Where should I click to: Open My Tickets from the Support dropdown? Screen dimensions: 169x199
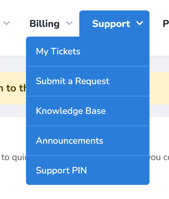click(x=88, y=51)
